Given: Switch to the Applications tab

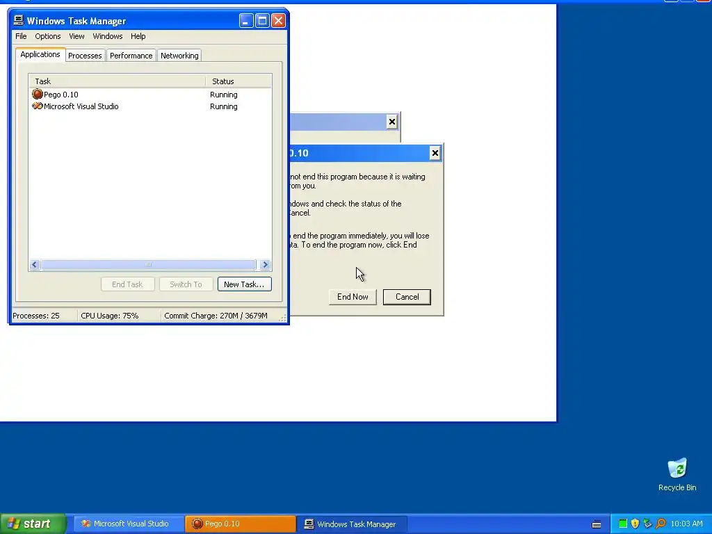Looking at the screenshot, I should click(x=40, y=54).
